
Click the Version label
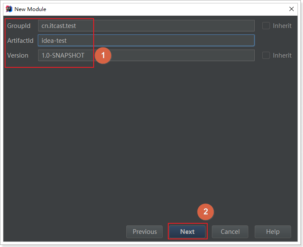(18, 56)
